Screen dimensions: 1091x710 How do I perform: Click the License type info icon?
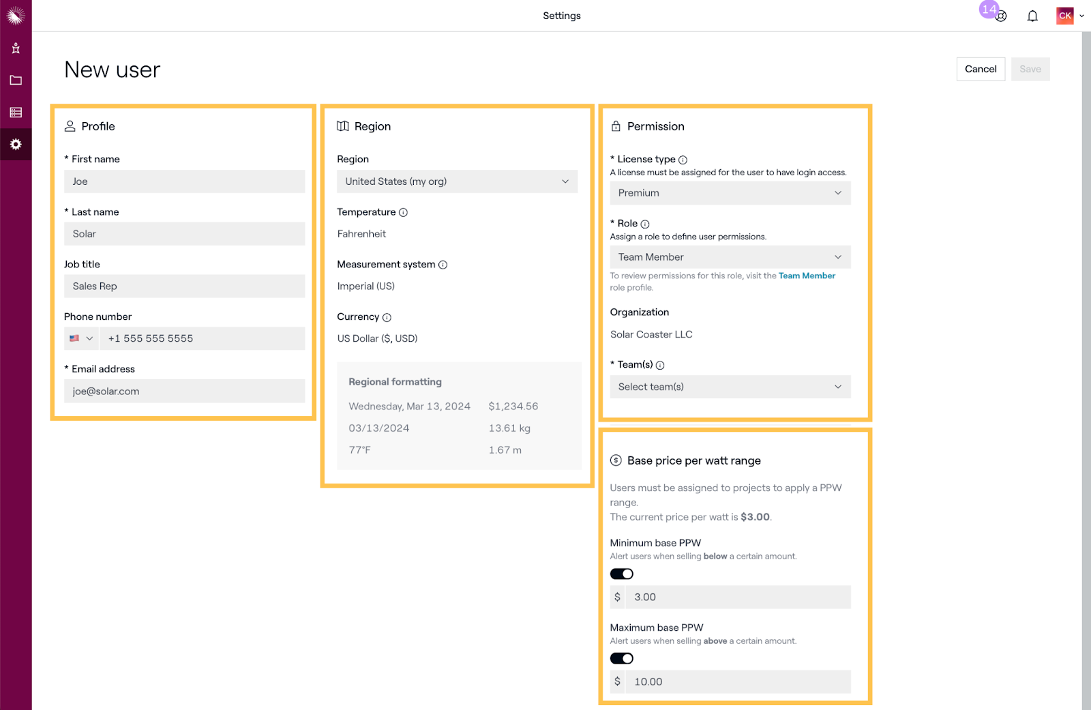[x=683, y=159]
